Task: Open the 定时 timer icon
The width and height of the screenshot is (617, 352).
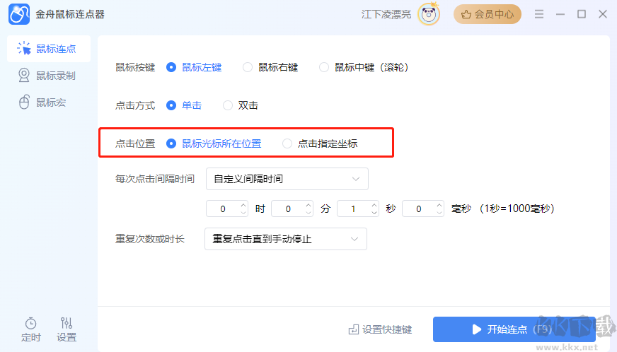Action: 30,323
